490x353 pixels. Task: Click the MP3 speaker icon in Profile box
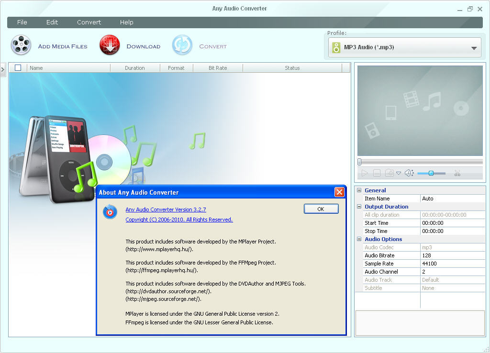(336, 47)
